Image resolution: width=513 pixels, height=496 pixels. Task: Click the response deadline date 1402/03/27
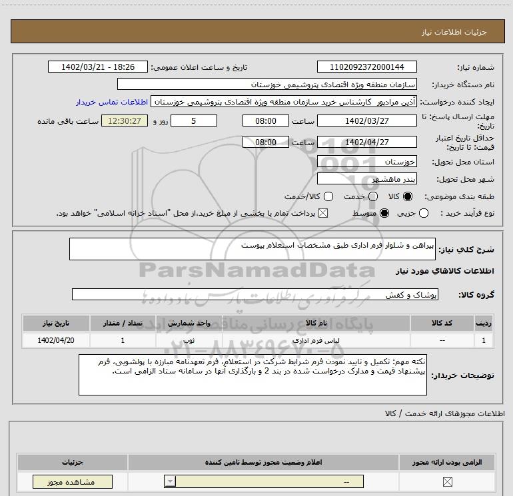[366, 121]
